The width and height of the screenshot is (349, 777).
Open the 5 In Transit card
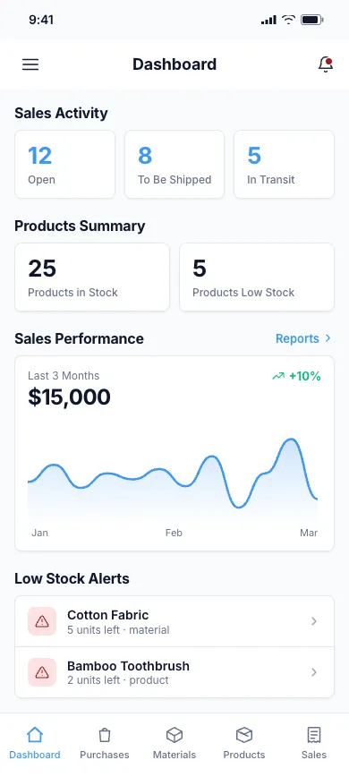point(285,164)
